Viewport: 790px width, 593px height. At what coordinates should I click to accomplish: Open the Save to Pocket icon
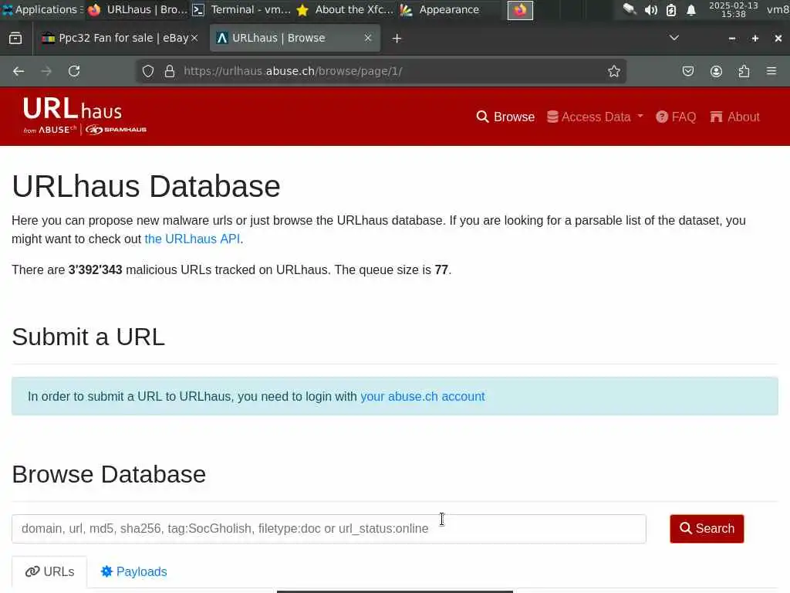click(x=687, y=71)
